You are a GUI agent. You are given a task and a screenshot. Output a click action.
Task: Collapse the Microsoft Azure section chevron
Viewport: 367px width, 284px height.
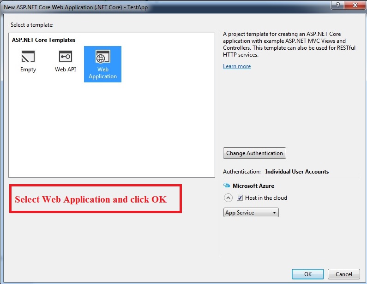(228, 198)
